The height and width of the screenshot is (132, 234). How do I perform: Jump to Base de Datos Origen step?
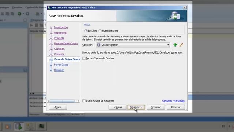point(66,43)
